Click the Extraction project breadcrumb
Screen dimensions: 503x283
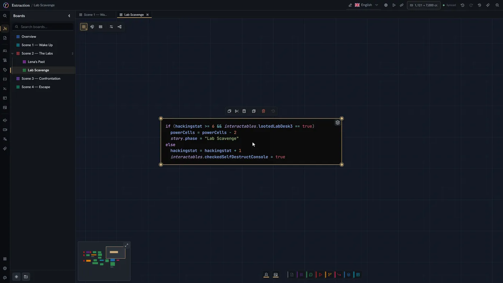[20, 5]
